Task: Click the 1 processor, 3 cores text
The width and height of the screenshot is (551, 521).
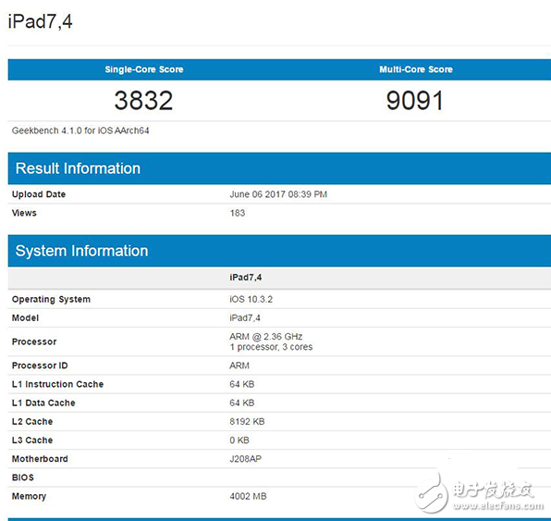Action: (271, 347)
